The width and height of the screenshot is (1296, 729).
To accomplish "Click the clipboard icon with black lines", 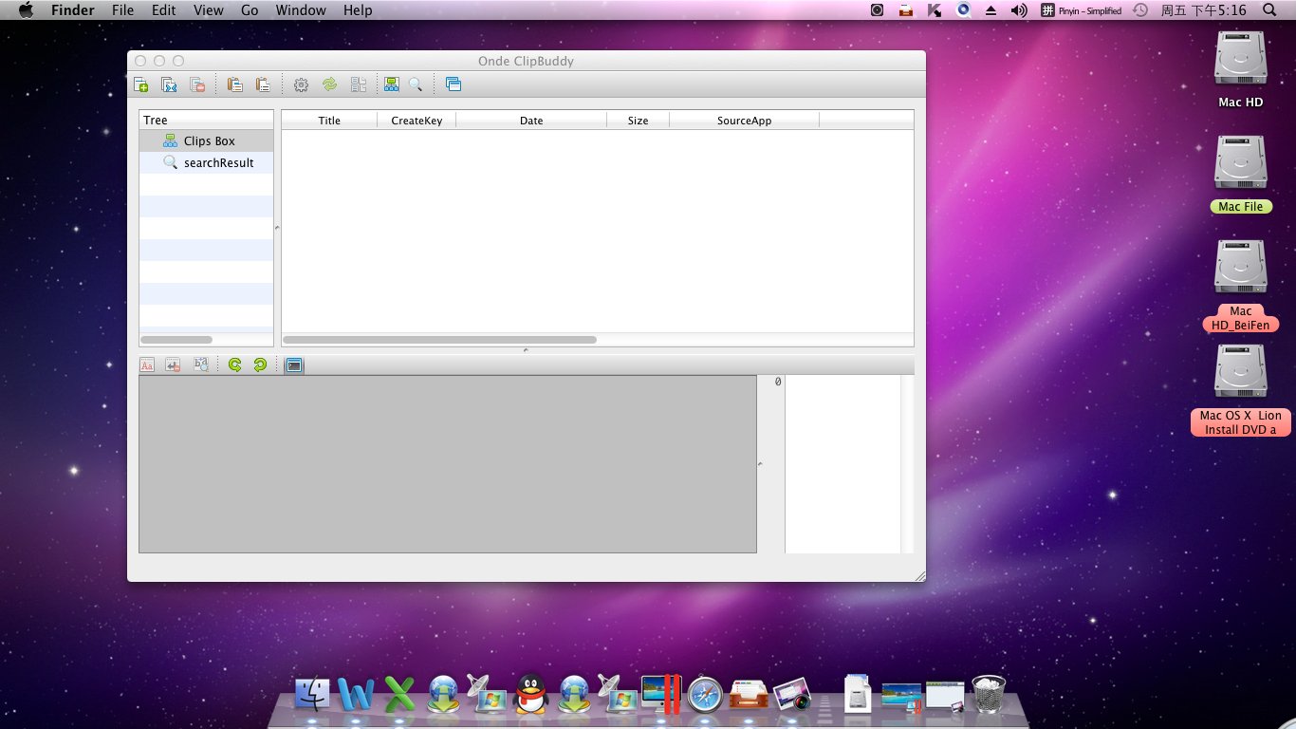I will (x=263, y=84).
